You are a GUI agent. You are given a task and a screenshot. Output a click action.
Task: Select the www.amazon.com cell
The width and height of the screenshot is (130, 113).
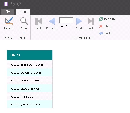pos(30,64)
